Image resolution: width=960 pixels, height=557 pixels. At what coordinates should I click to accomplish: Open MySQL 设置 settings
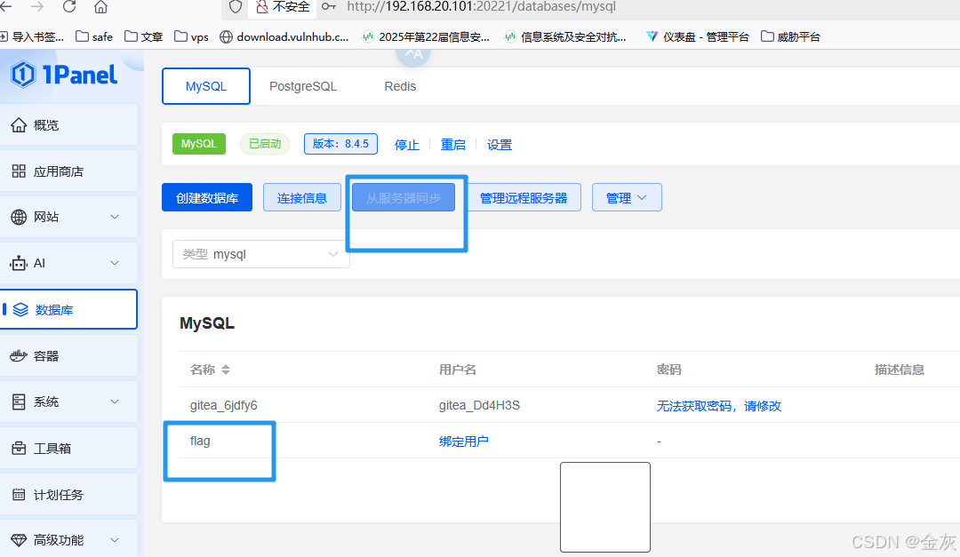499,145
